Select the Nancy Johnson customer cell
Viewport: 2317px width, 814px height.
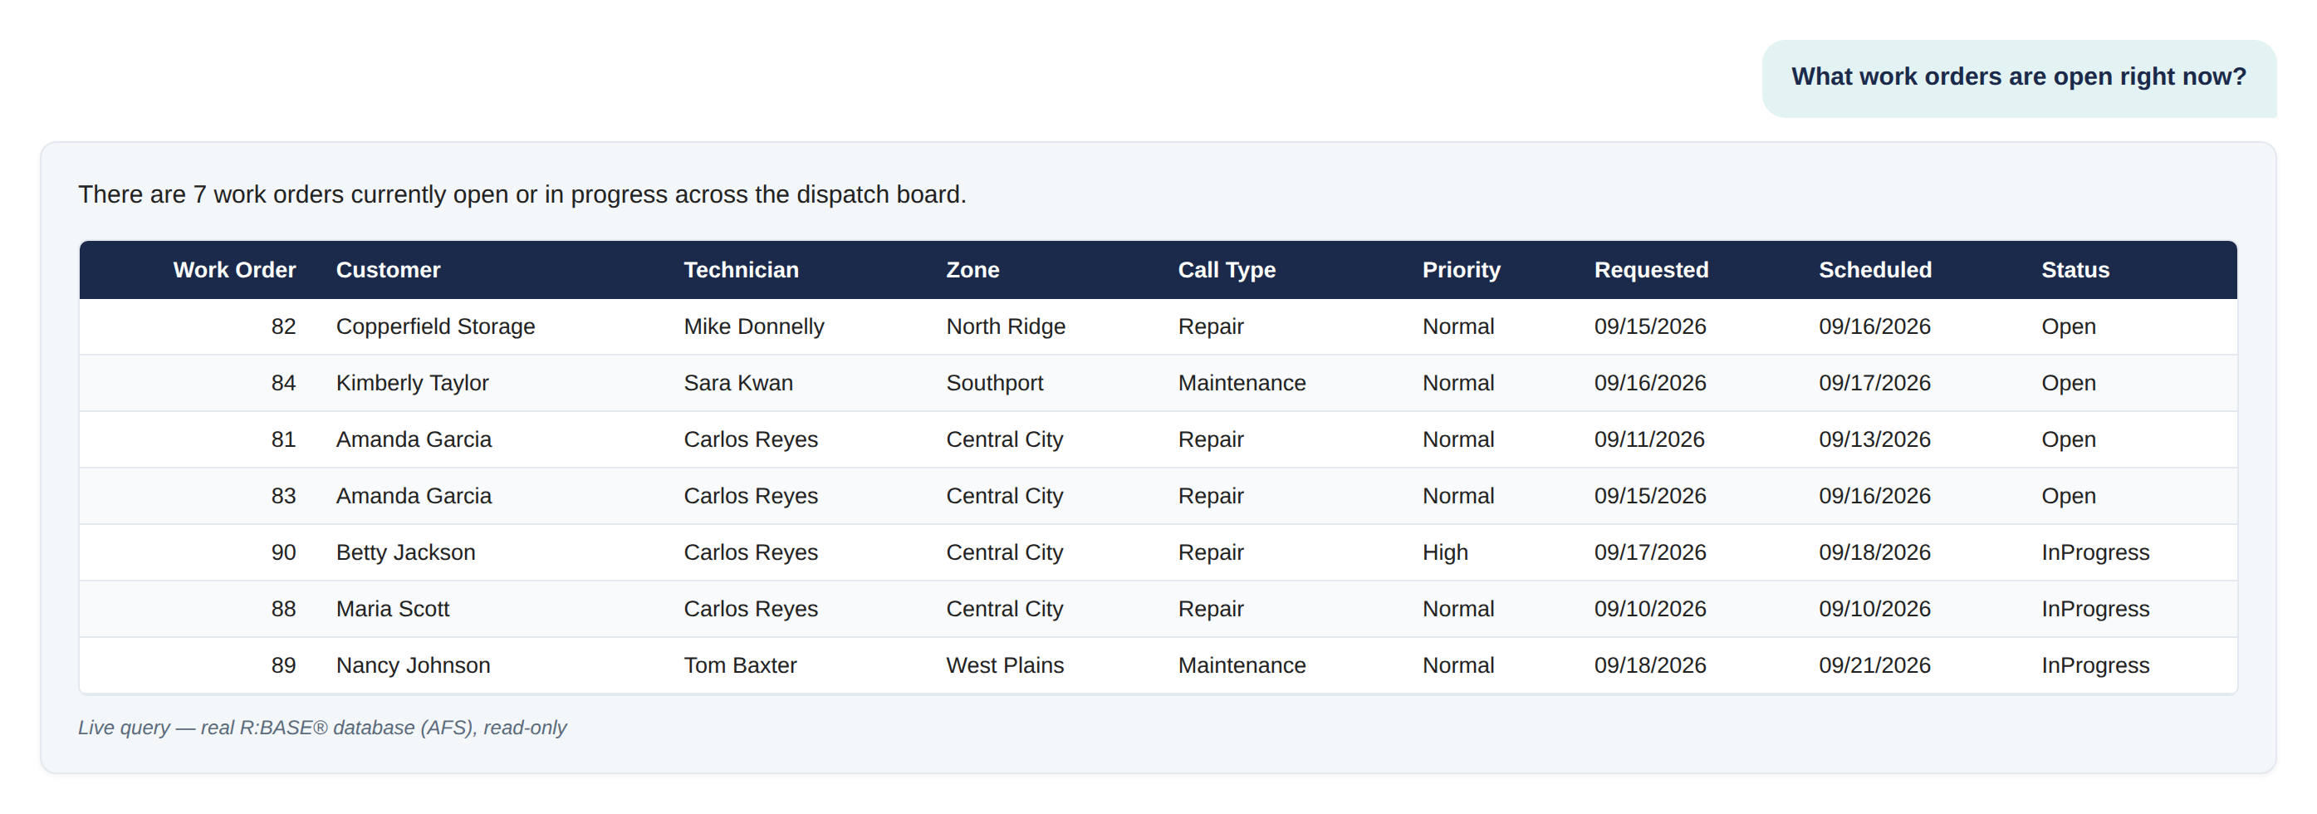(x=413, y=665)
